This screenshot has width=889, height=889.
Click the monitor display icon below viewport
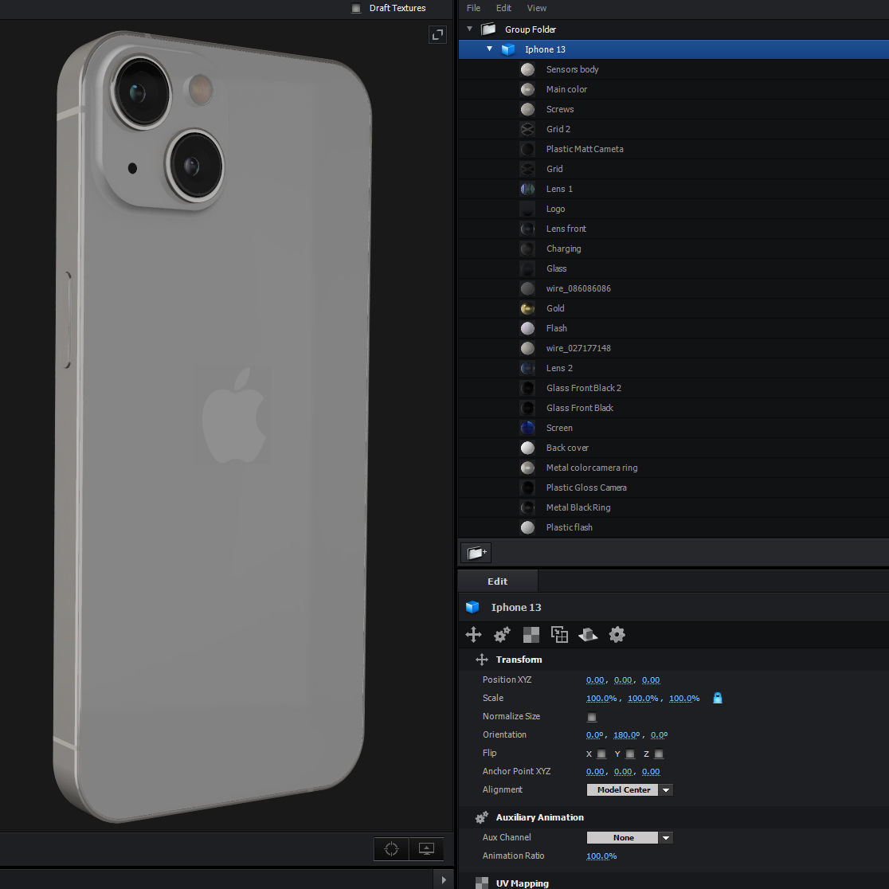426,848
